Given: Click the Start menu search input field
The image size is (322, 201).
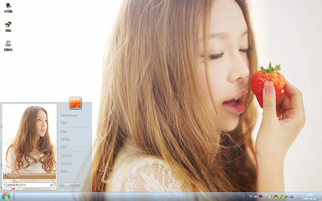Looking at the screenshot, I should coord(30,185).
